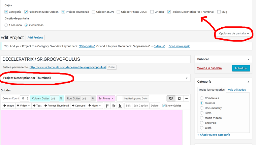Align items to bottom icon
The height and width of the screenshot is (145, 256).
119,106
